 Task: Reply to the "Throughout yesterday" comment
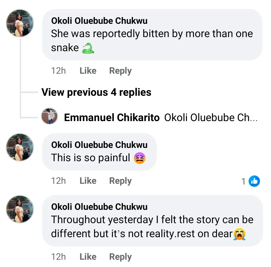120,257
